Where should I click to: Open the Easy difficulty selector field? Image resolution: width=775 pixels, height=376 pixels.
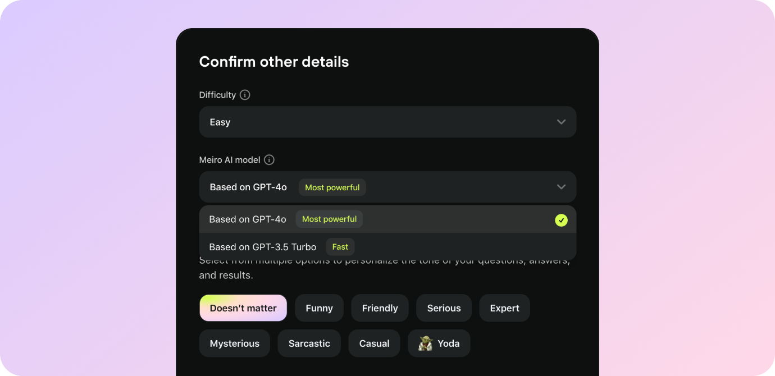click(388, 122)
